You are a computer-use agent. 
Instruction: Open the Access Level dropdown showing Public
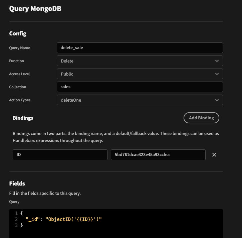(140, 74)
